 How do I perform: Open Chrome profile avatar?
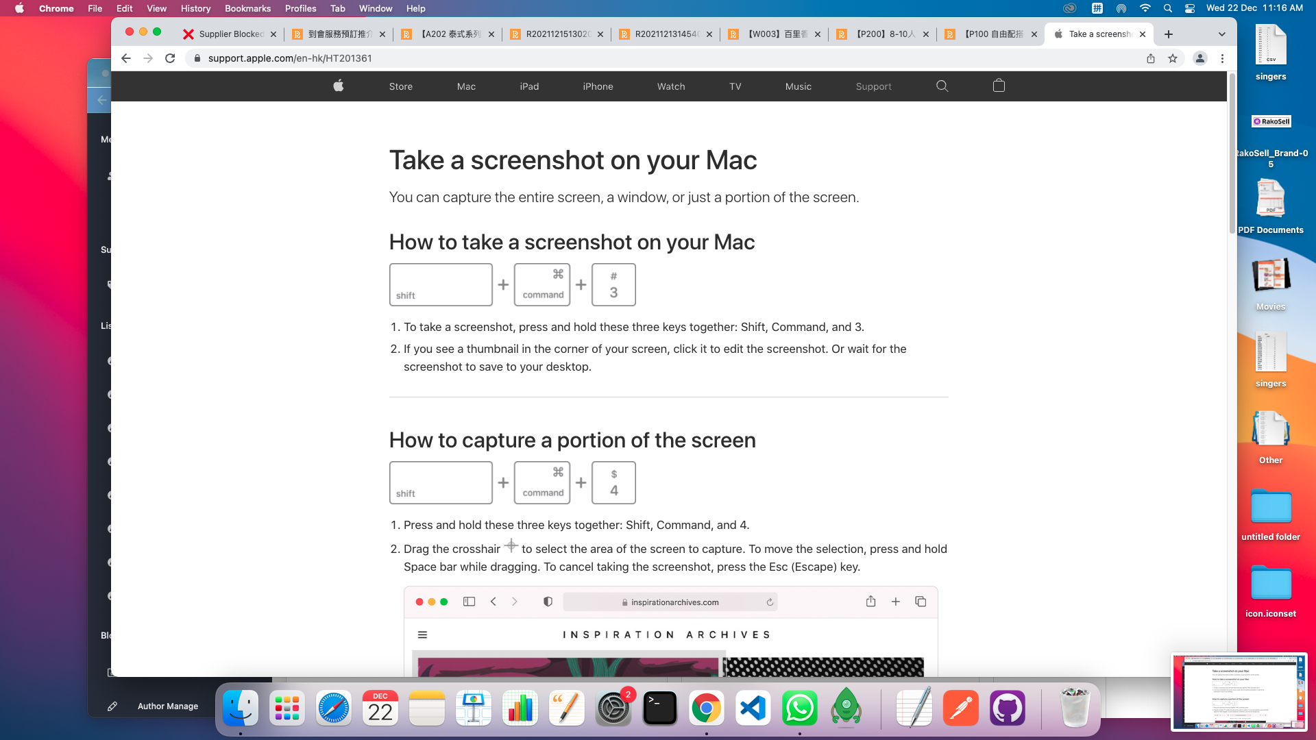pyautogui.click(x=1199, y=58)
